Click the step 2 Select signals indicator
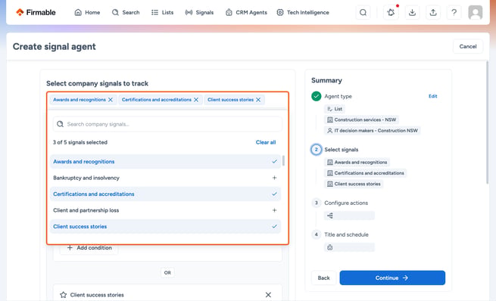Viewport: 496px width, 301px height. point(316,150)
